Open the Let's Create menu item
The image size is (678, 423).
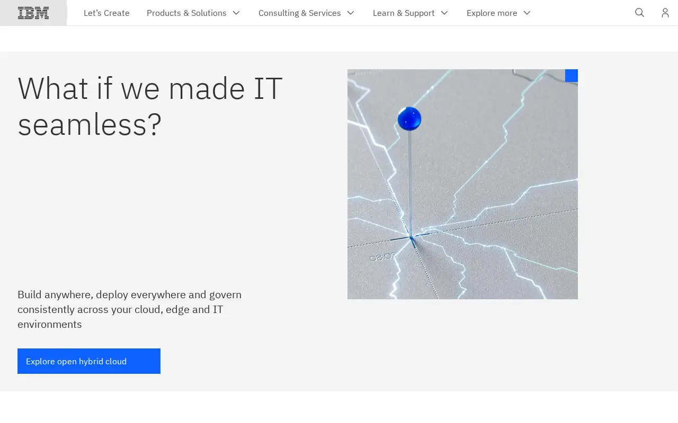(106, 13)
